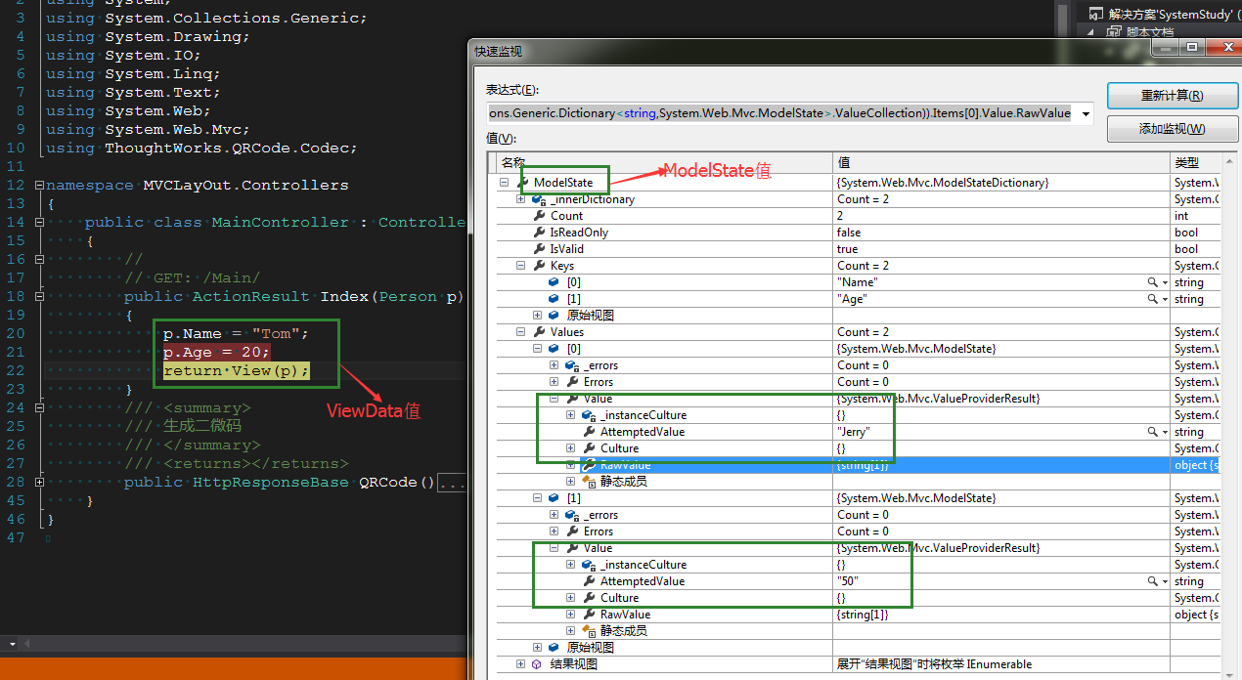
Task: Expand _instanceCulture above "Jerry" AttemptedValue
Action: (571, 415)
